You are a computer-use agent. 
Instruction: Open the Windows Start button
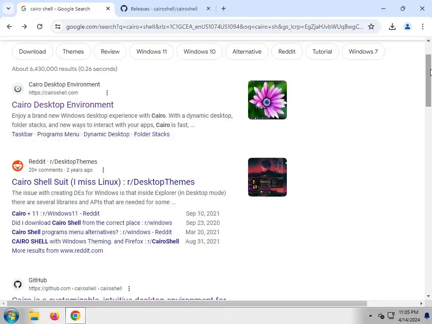coord(11,316)
